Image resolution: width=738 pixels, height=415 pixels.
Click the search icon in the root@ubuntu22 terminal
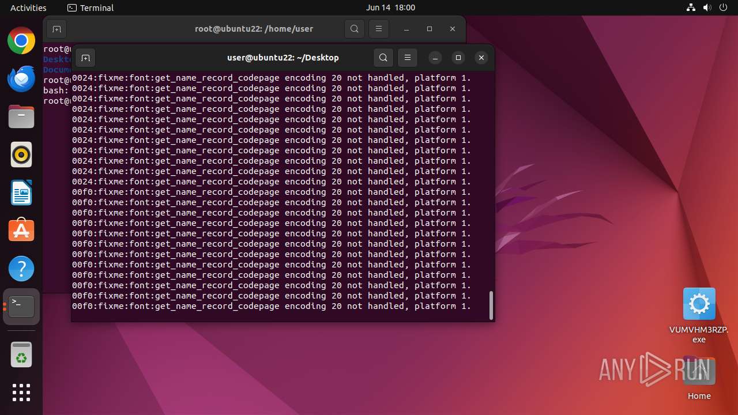(x=355, y=29)
